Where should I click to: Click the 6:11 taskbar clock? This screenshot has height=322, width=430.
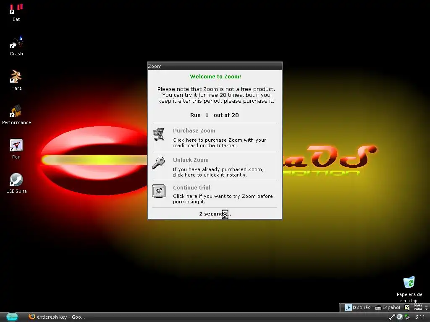click(420, 317)
